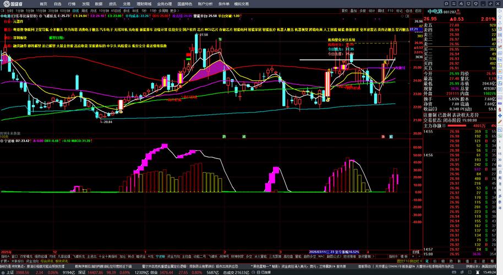Open 理财商城 menu
Screen dimensions: 503x275
[x=144, y=4]
